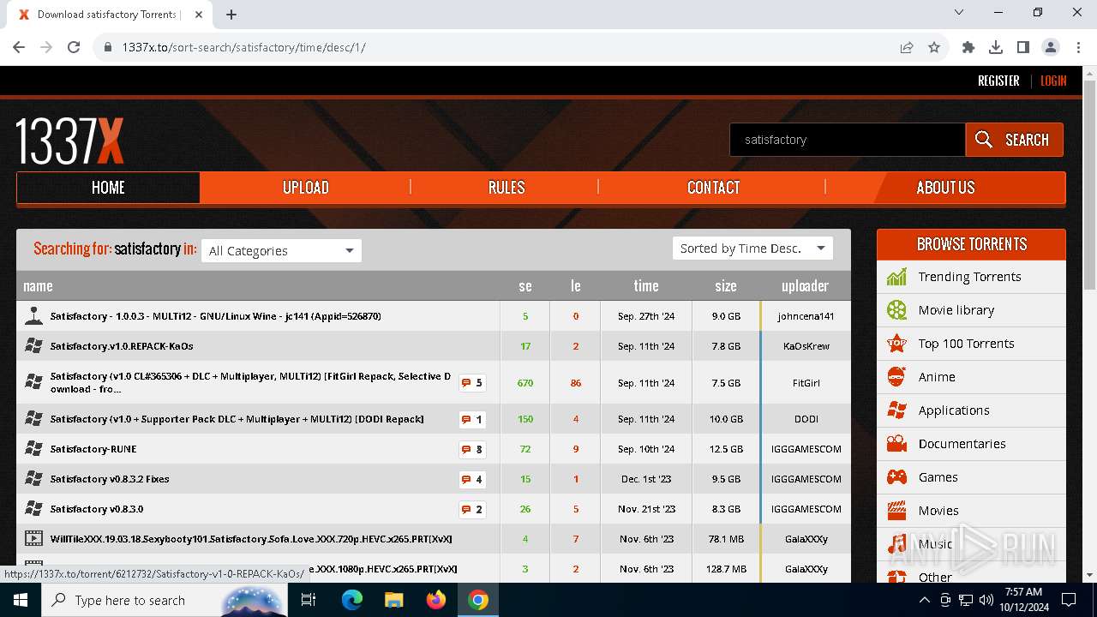Open uploader DODI profile
This screenshot has width=1097, height=617.
[806, 419]
